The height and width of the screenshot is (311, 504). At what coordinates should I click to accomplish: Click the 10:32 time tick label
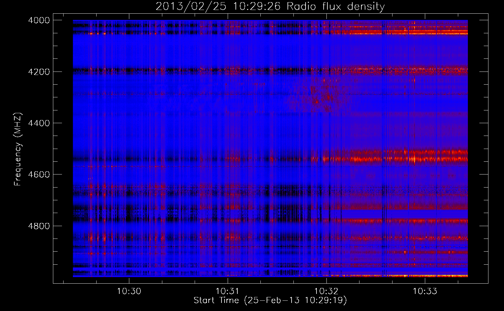pyautogui.click(x=326, y=291)
